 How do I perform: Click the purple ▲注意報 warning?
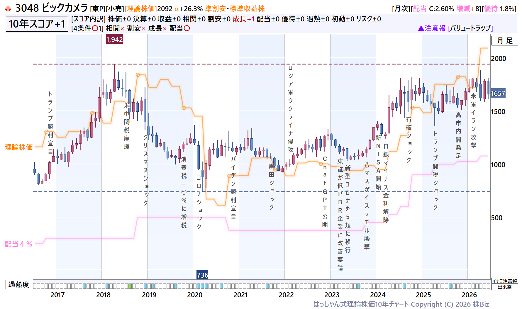(432, 28)
